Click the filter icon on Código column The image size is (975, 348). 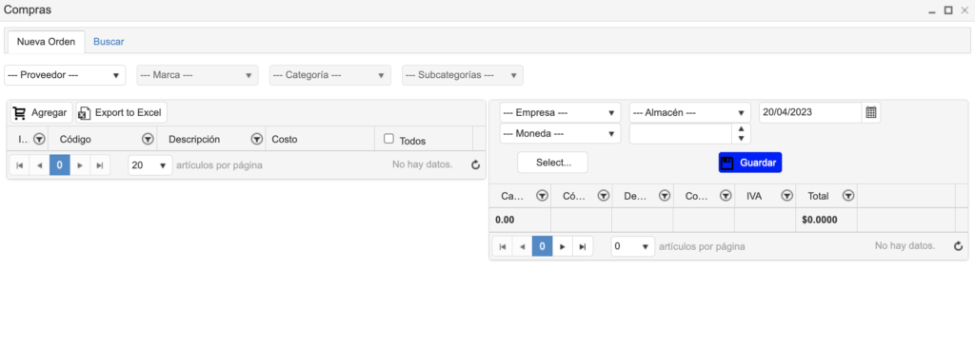tap(148, 139)
